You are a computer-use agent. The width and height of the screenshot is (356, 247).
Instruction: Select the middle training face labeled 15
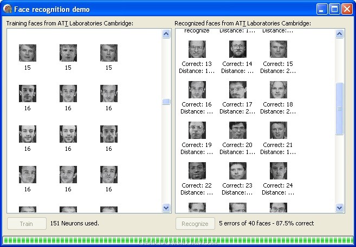(68, 53)
